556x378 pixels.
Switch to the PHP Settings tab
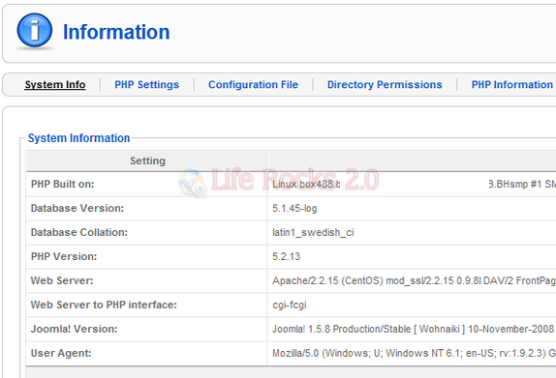(x=146, y=84)
